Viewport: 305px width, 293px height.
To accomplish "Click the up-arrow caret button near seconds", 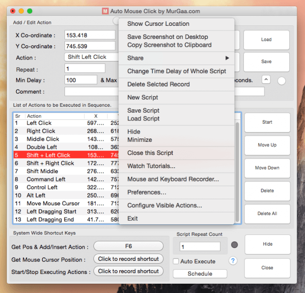I will [x=266, y=79].
